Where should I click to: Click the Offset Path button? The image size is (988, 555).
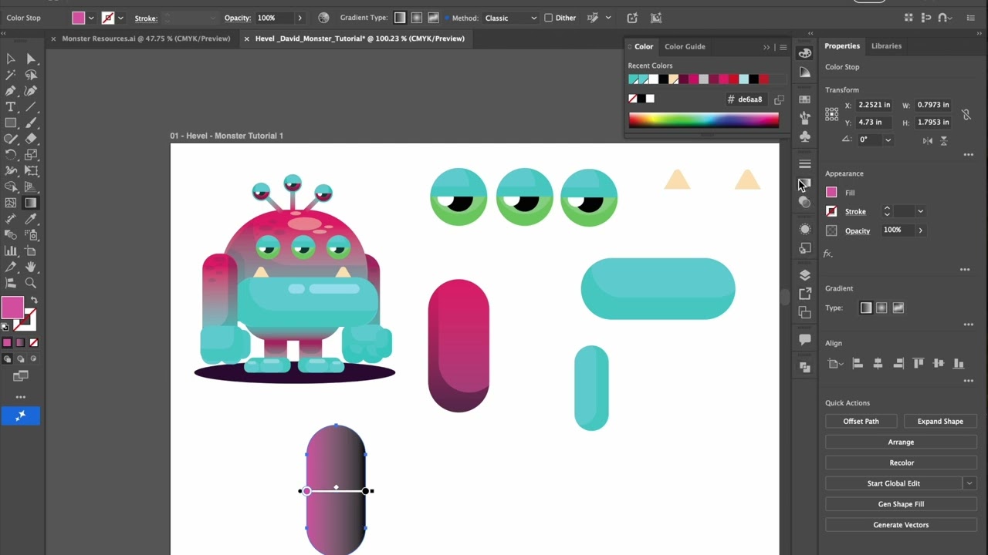[861, 422]
